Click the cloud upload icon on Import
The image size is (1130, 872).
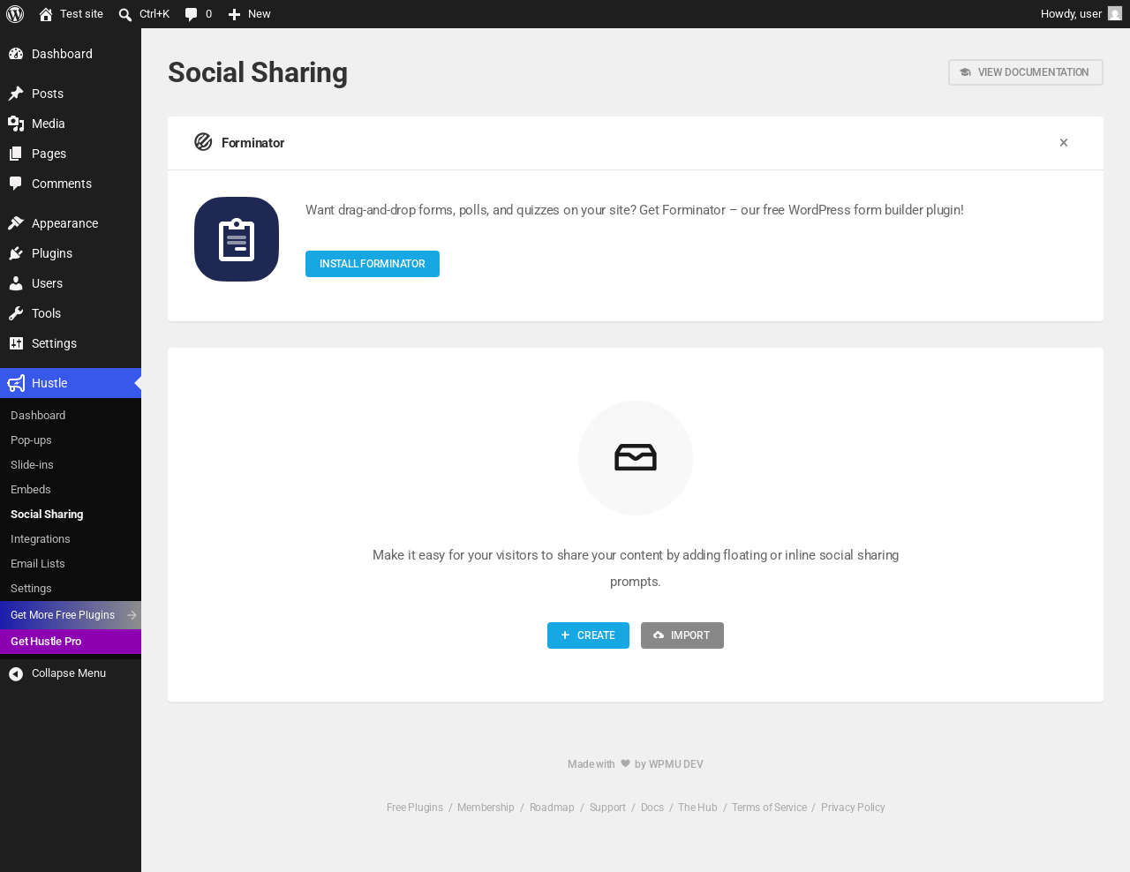point(659,635)
